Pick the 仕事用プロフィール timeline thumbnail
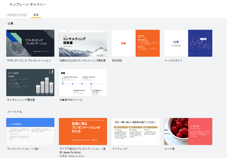 tap(83, 82)
